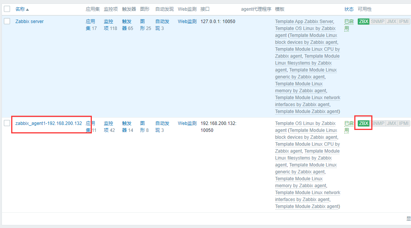Click the 应用集 column header

[x=93, y=9]
